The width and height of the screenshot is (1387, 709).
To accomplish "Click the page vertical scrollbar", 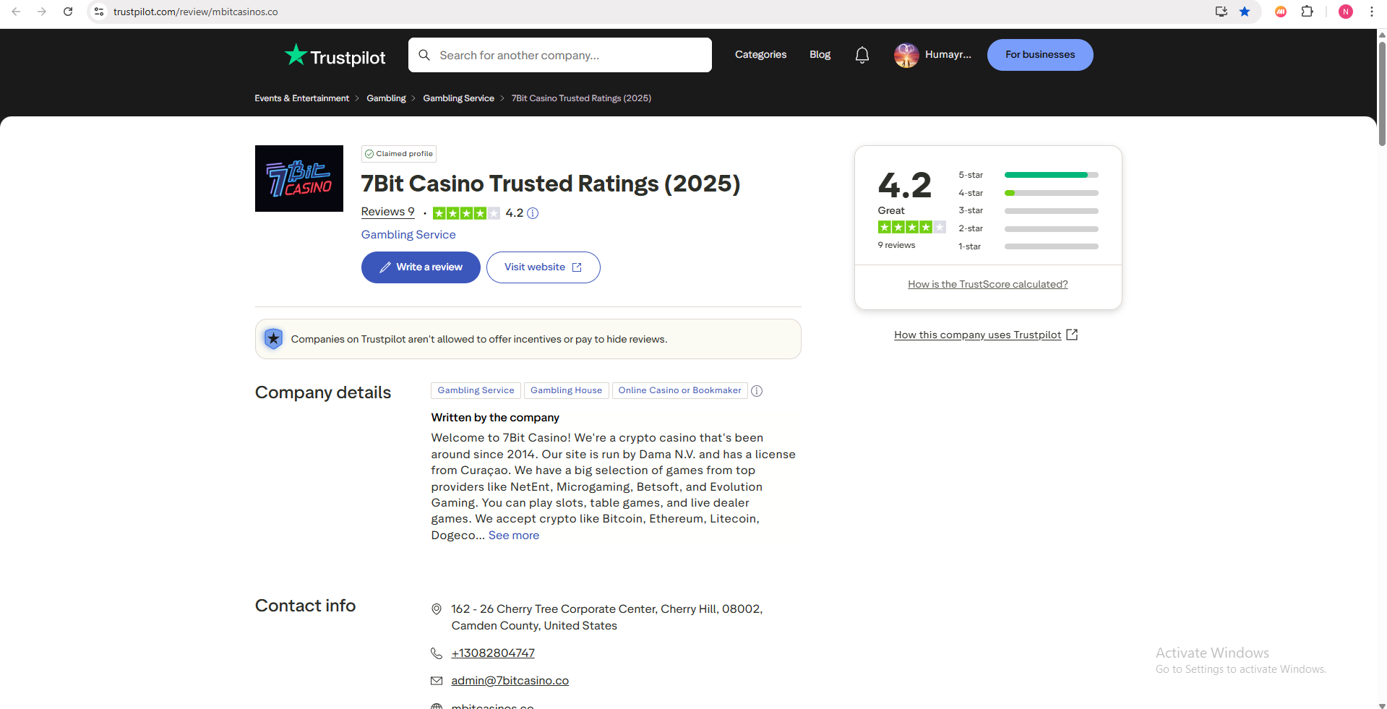I will click(x=1382, y=94).
